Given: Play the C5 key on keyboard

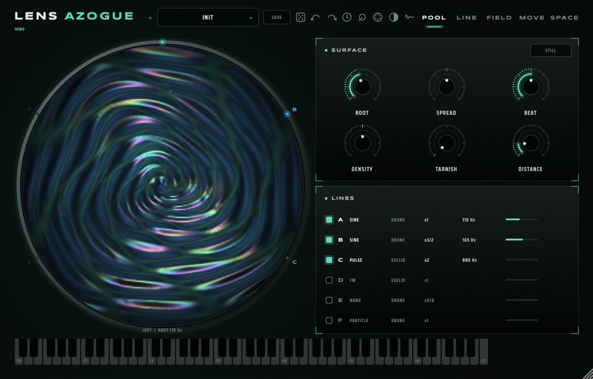Looking at the screenshot, I should [350, 361].
